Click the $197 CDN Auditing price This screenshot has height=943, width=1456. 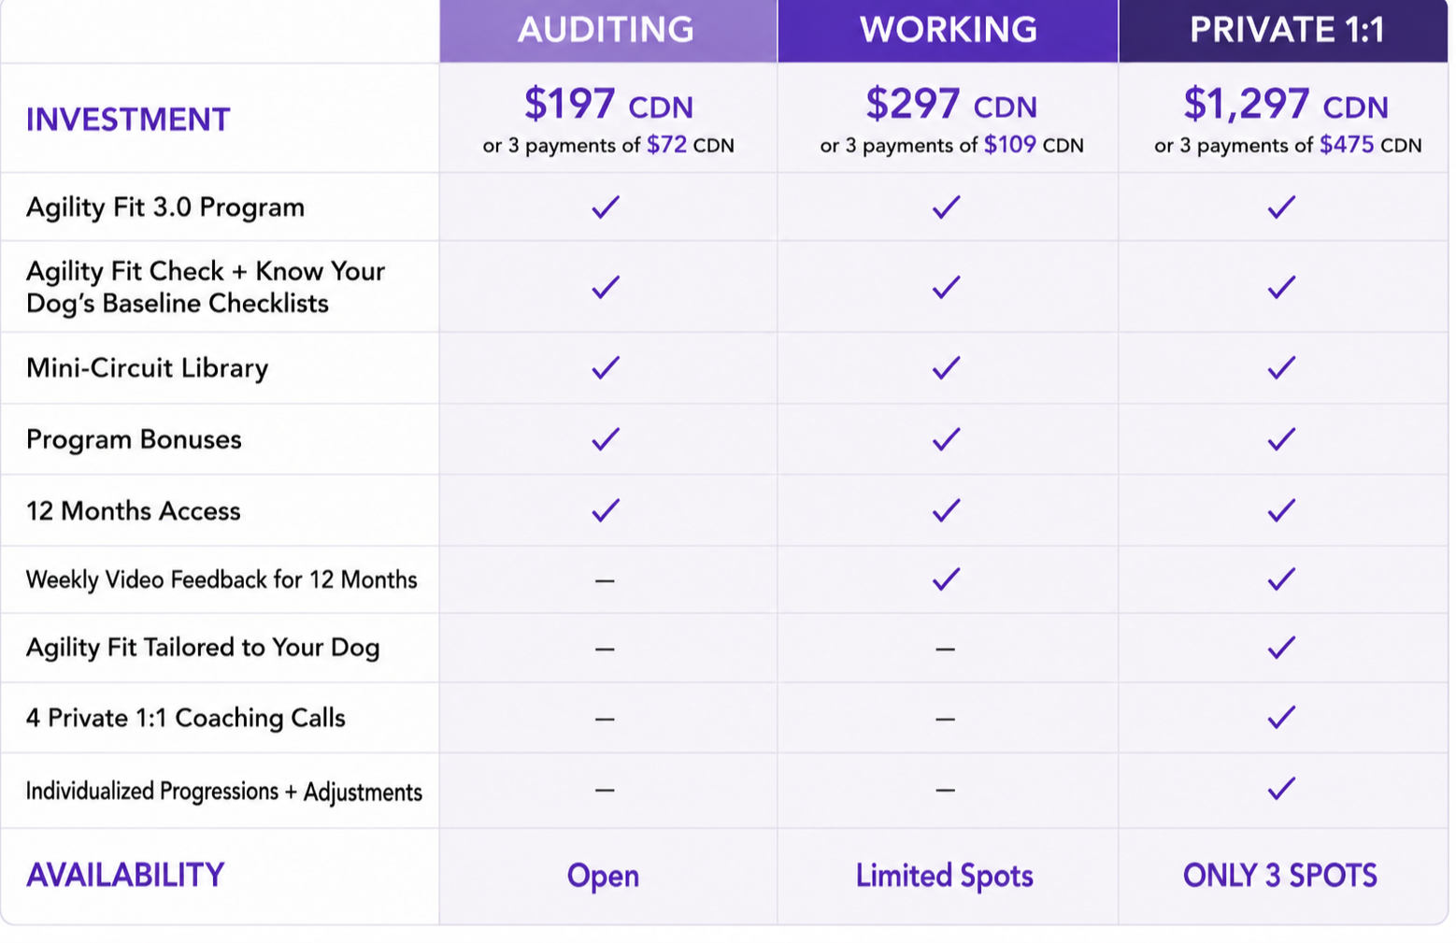[608, 104]
